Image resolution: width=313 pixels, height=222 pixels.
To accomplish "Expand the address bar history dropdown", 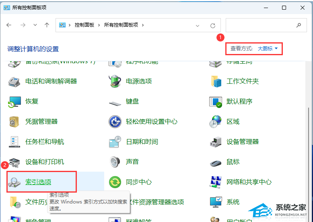I will point(197,25).
